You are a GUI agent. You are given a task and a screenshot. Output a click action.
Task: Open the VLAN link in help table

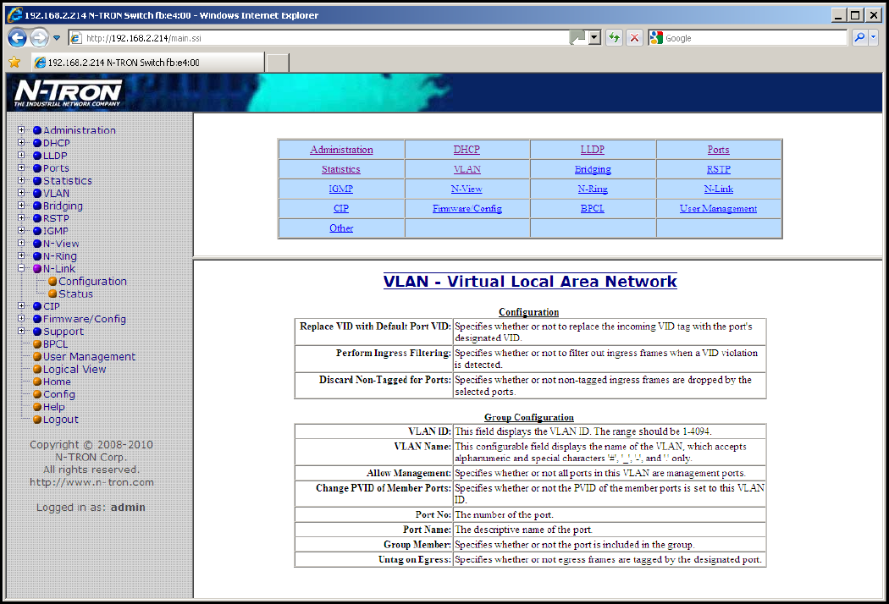467,169
